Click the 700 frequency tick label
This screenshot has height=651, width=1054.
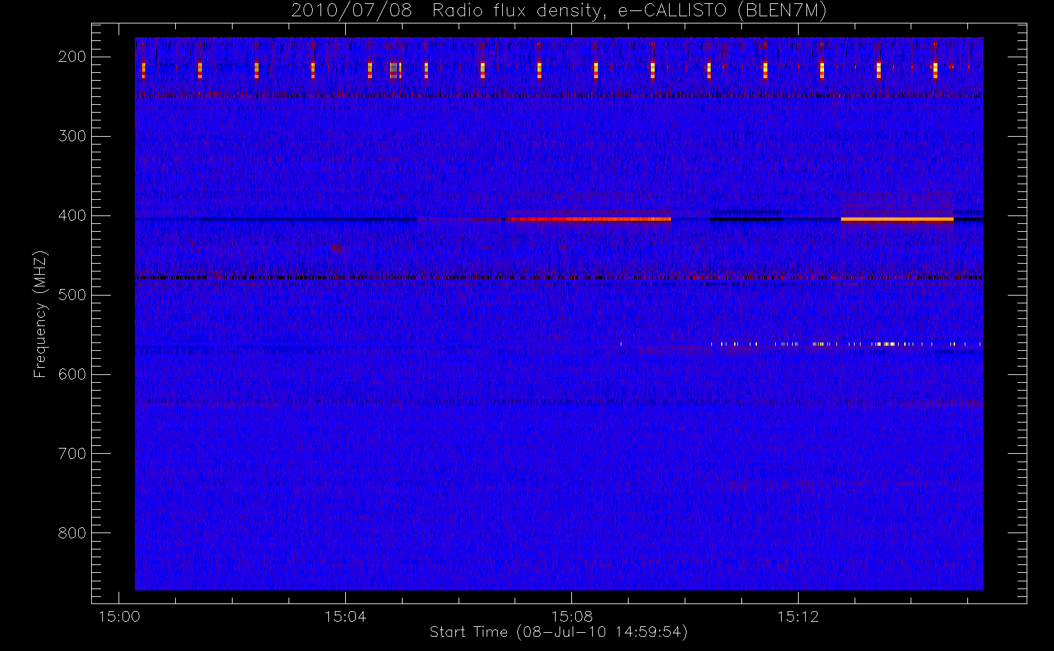click(x=72, y=454)
